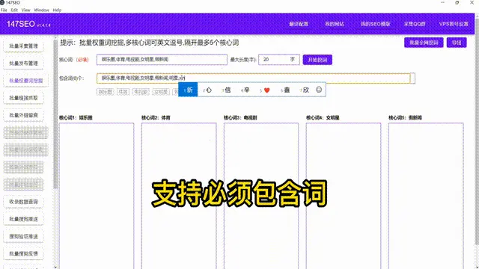
Task: Choose IME candidate 鑫
Action: coord(285,90)
